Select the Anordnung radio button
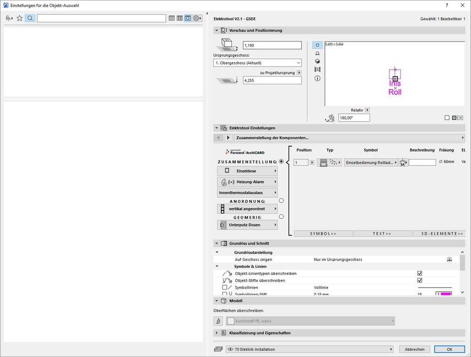This screenshot has height=357, width=471. pos(281,200)
